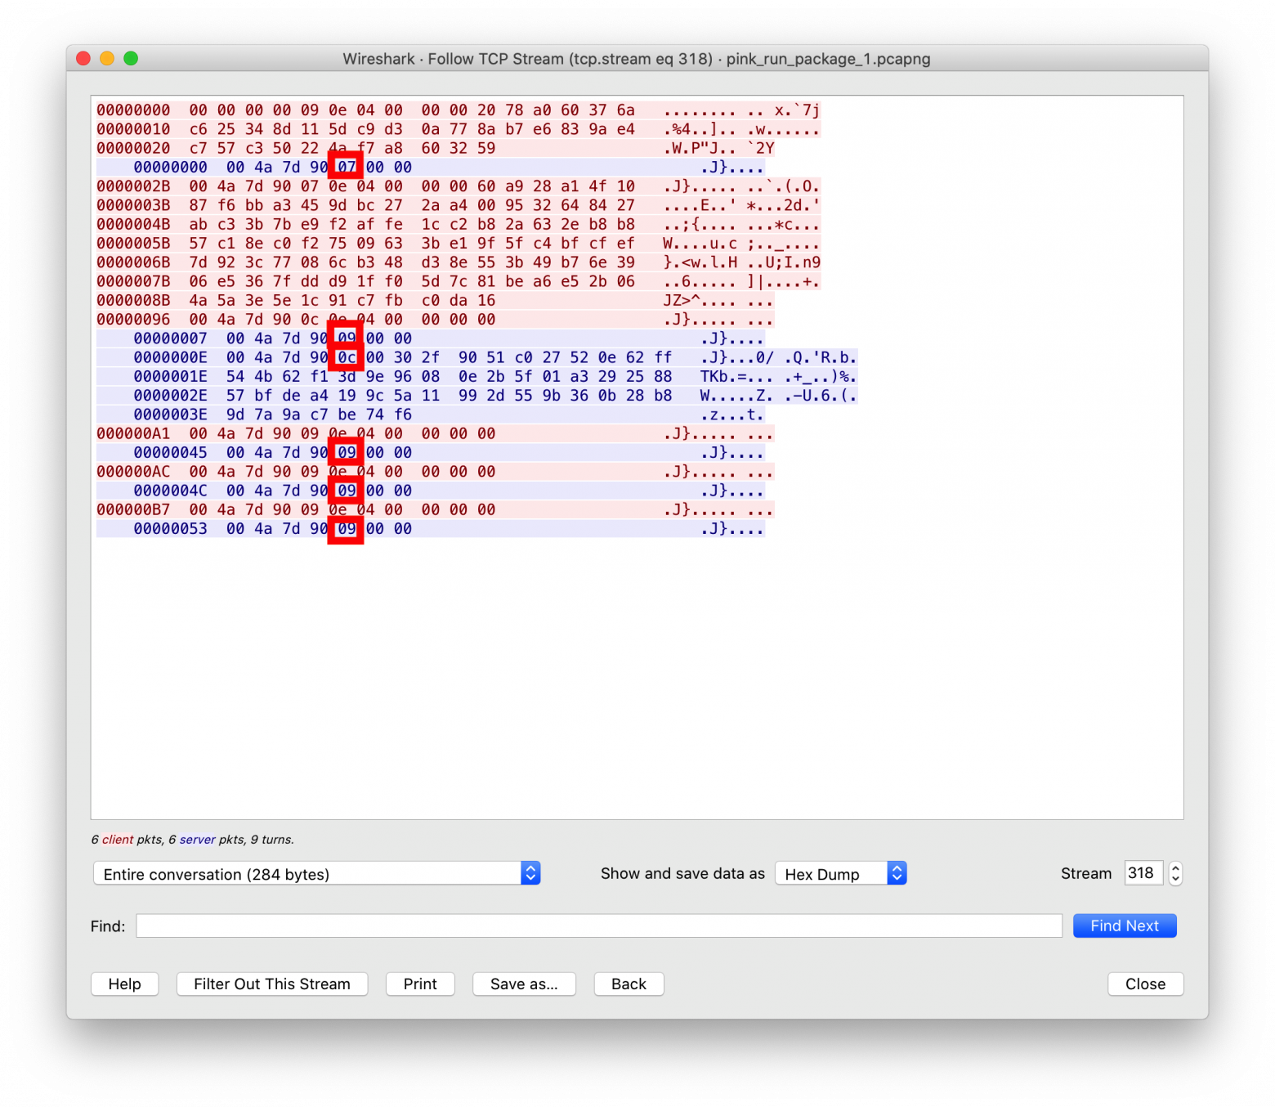The width and height of the screenshot is (1275, 1107).
Task: Click the red "client" packets label
Action: (117, 840)
